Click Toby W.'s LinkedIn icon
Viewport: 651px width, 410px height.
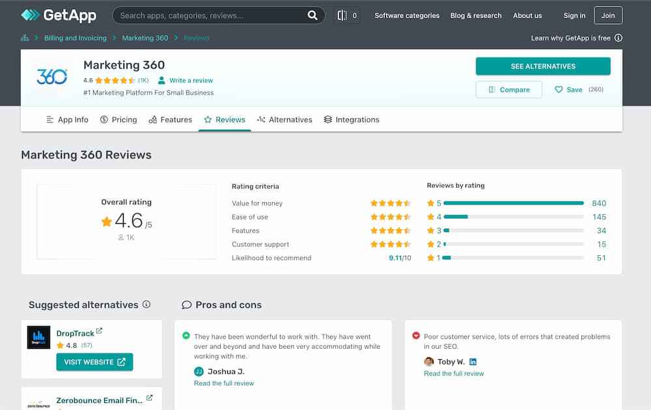tap(473, 362)
